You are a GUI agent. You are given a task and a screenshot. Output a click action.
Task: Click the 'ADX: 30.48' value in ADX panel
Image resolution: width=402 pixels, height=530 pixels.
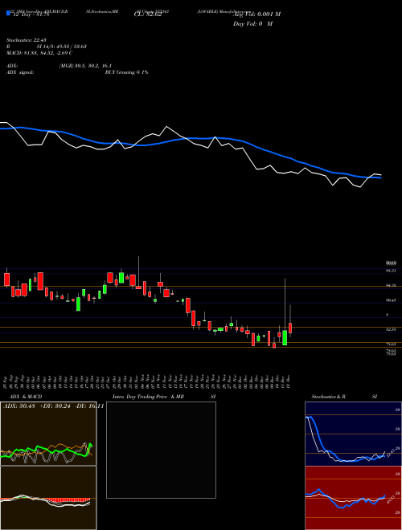coord(18,406)
